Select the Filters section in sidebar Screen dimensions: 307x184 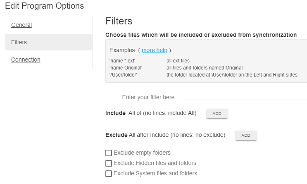pyautogui.click(x=49, y=42)
